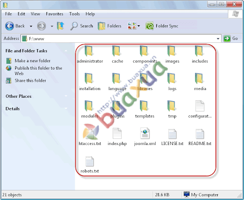Screen dimensions: 244x200
Task: Select the joomla.xml file icon
Action: [145, 133]
